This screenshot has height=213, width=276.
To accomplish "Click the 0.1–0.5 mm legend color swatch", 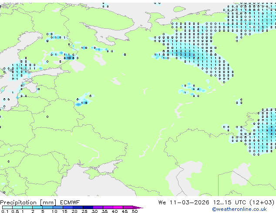I will click(x=7, y=207).
